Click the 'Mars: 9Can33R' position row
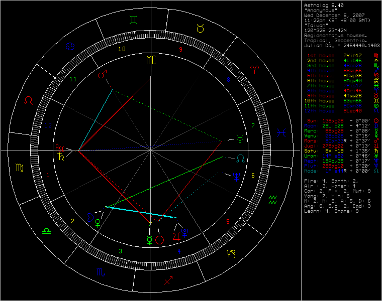Screen dimensions: 382x301 [x=342, y=141]
